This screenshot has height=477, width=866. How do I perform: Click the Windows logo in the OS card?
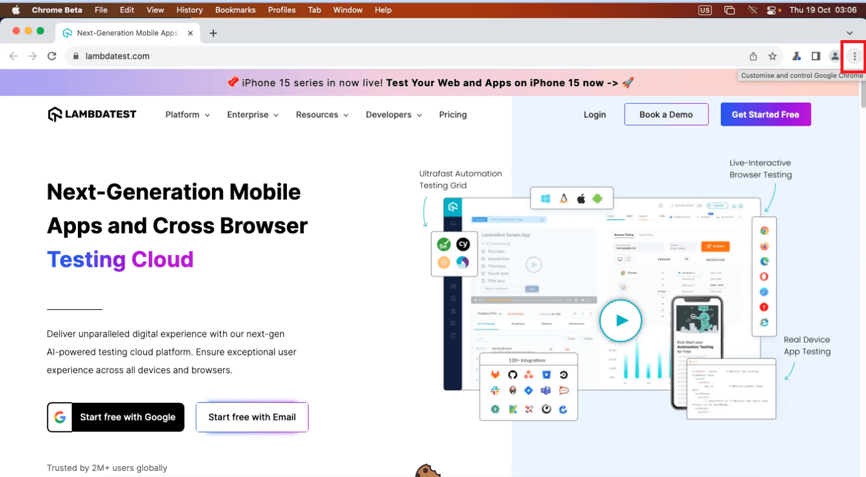coord(545,198)
